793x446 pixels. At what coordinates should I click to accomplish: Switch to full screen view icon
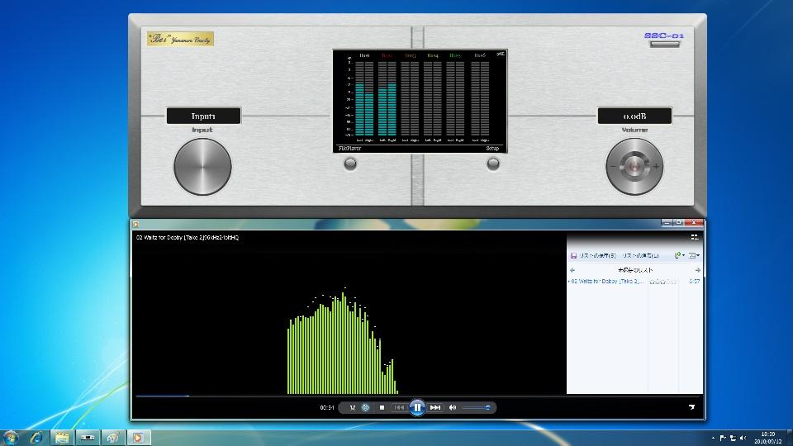[691, 406]
